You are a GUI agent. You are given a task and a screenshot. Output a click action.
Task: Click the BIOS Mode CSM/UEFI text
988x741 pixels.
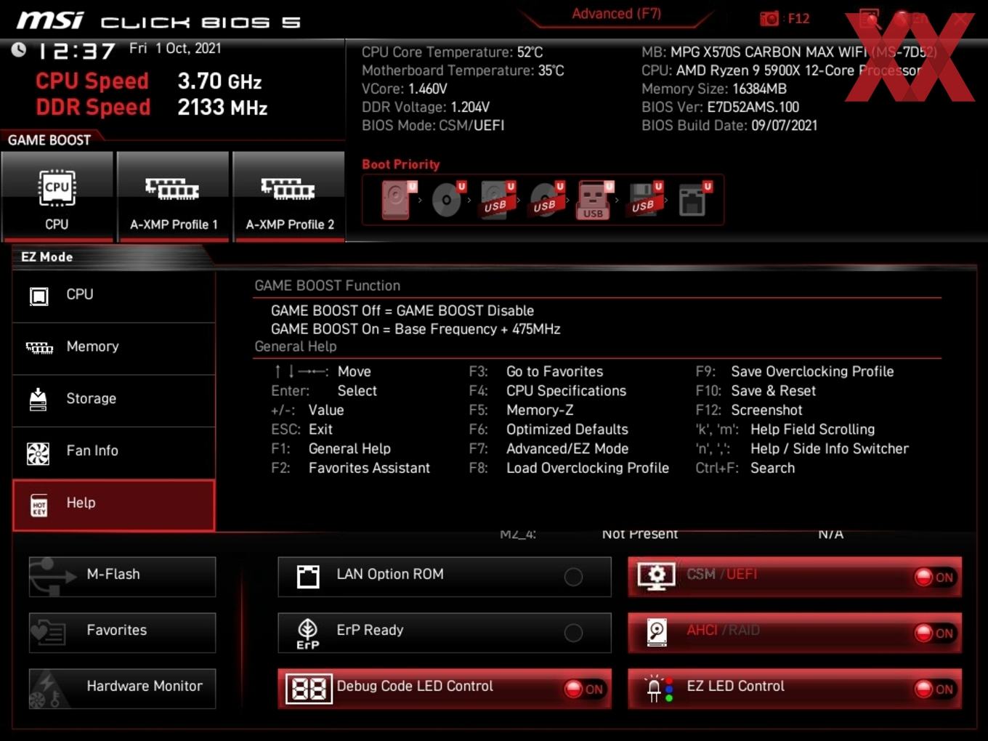tap(433, 126)
